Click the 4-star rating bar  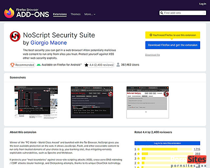167,154
